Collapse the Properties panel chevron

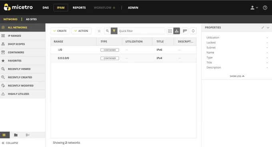point(268,28)
